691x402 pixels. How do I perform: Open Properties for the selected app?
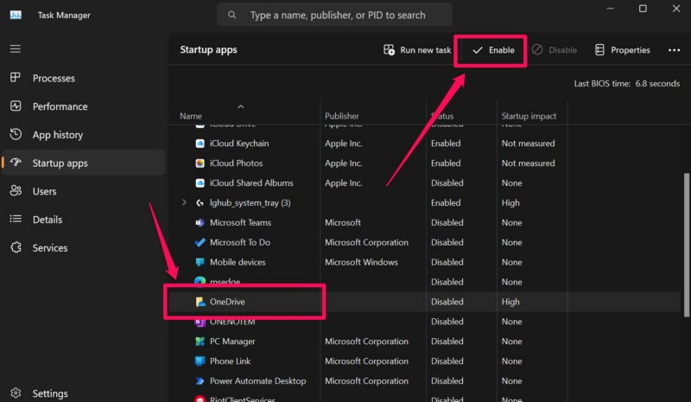point(622,50)
